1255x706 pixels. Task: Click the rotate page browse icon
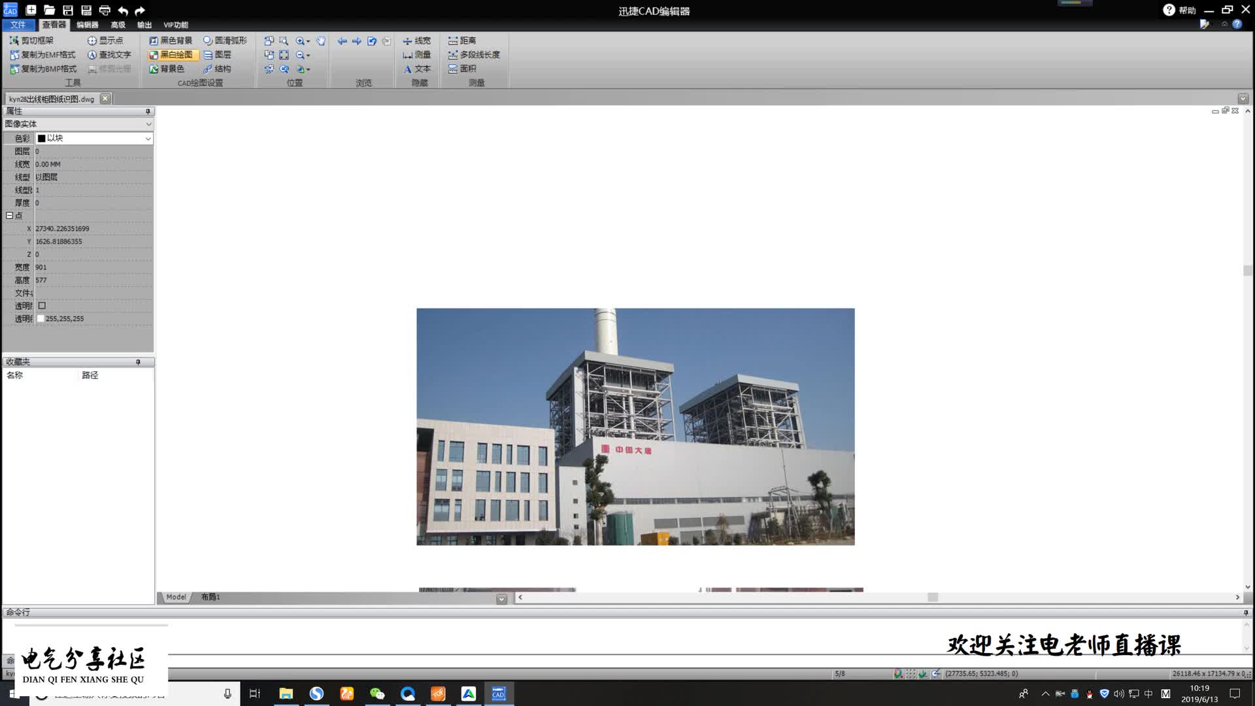coord(372,41)
